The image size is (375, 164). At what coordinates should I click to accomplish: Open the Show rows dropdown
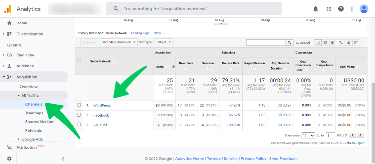click(308, 135)
